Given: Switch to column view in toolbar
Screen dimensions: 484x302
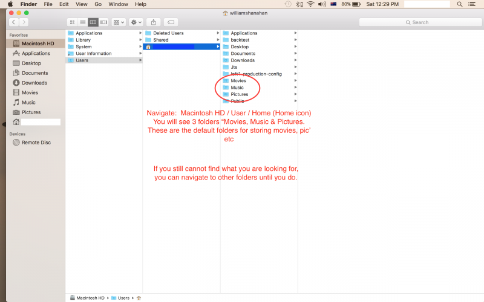Looking at the screenshot, I should point(93,22).
